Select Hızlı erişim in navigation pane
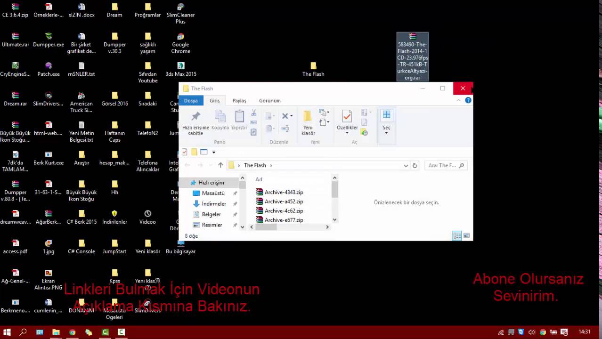Screen dimensions: 602x339 coord(211,183)
